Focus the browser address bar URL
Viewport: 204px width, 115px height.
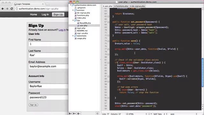[x=39, y=9]
